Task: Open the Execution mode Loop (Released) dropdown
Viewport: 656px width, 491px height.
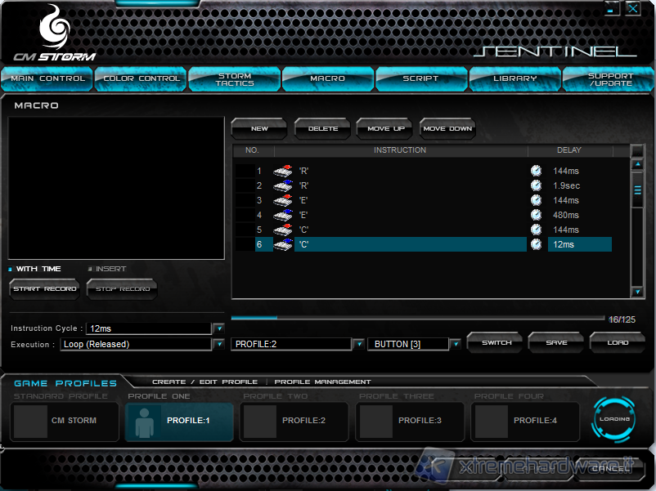Action: click(218, 344)
